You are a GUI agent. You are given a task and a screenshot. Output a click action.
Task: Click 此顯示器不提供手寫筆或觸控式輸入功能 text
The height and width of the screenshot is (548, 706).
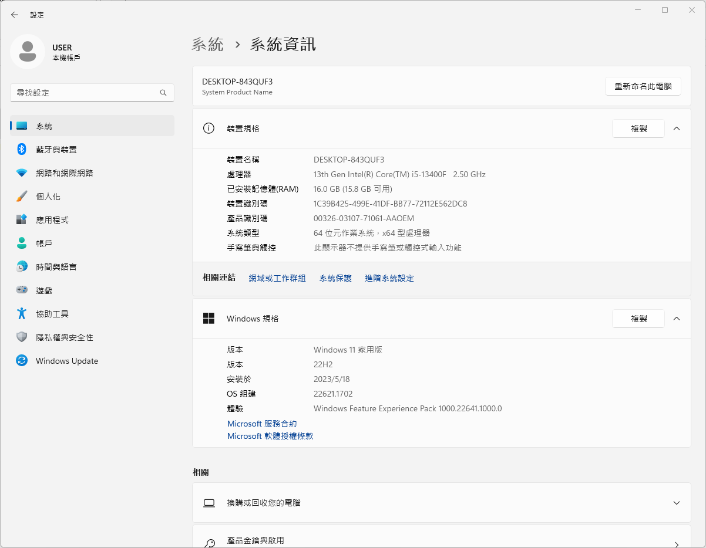click(388, 248)
